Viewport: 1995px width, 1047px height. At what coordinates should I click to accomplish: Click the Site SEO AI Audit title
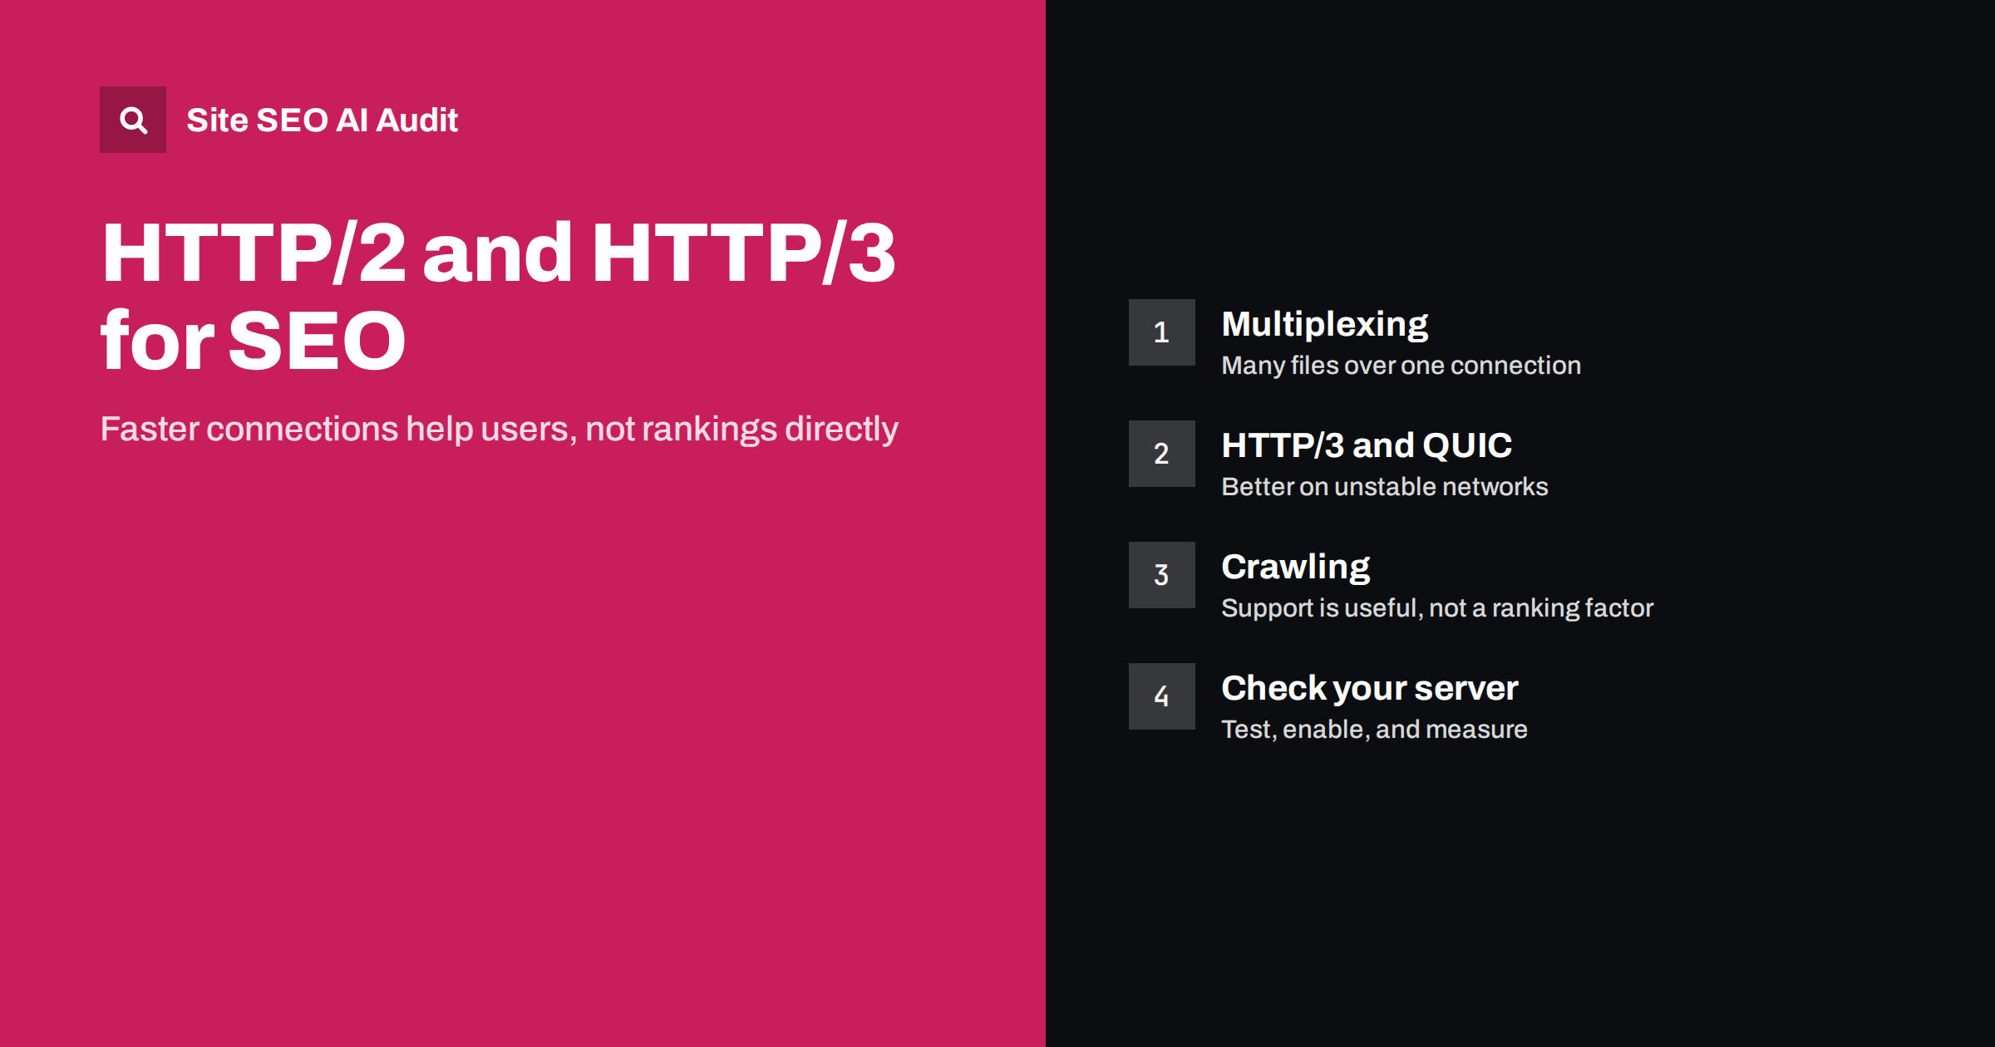click(322, 120)
